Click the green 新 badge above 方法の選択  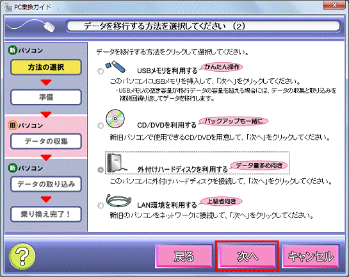coord(12,50)
